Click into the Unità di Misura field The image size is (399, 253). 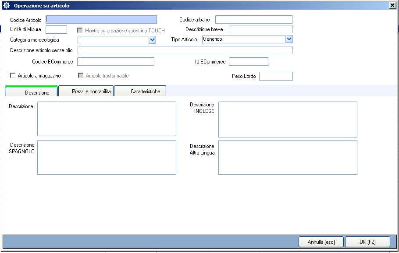click(56, 30)
